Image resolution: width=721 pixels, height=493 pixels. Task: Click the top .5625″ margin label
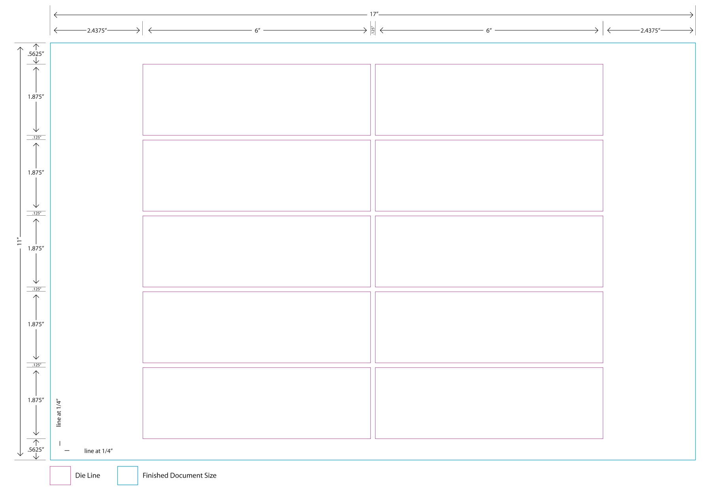click(x=36, y=54)
